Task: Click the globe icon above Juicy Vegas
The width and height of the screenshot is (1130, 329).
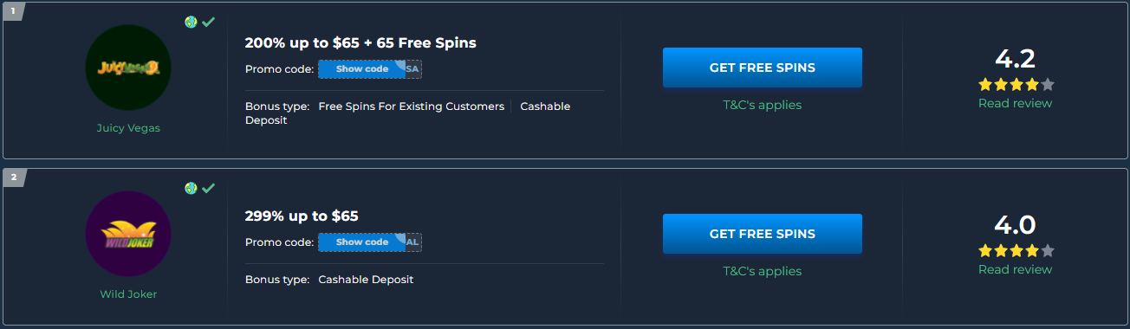Action: coord(191,22)
